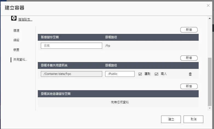Click the dialog's vertical scrollbar

210,82
